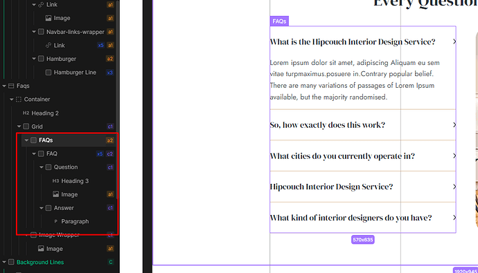Select the Answer element in the tree

[64, 208]
